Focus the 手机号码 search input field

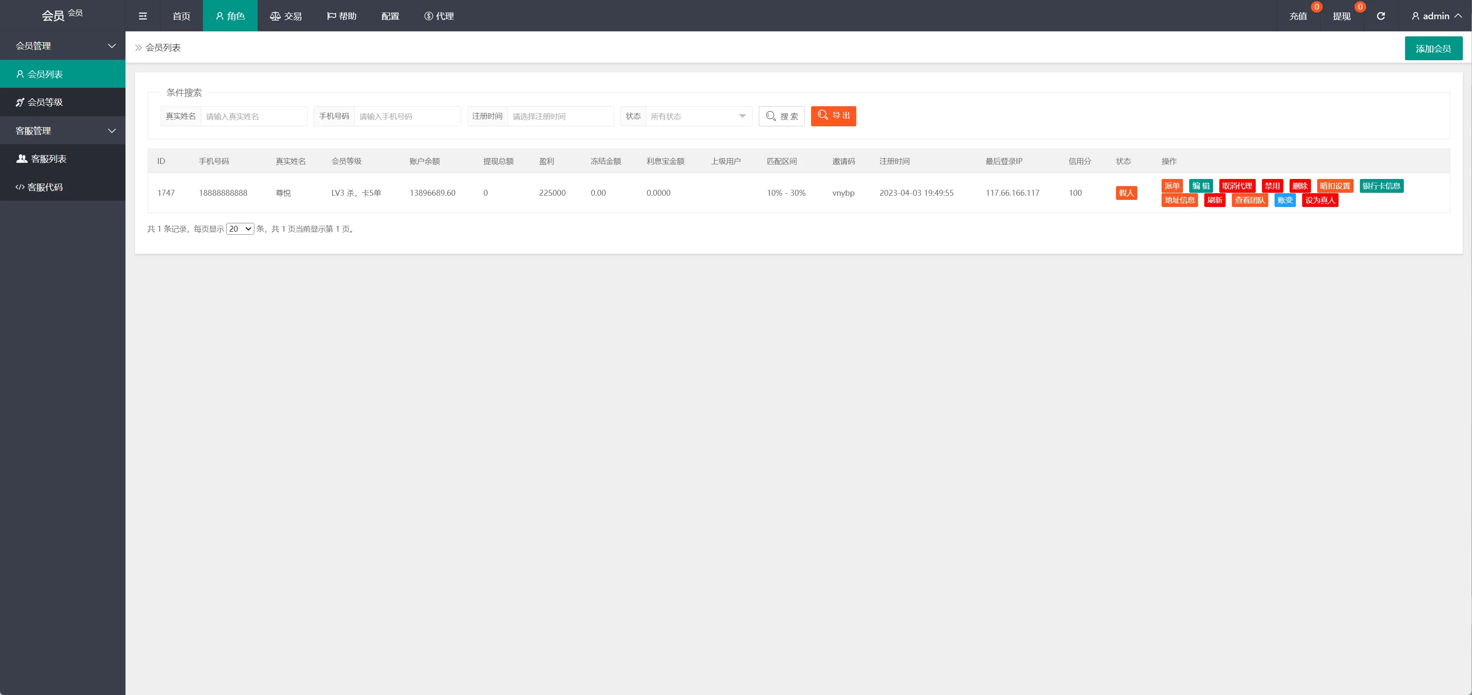pyautogui.click(x=407, y=116)
